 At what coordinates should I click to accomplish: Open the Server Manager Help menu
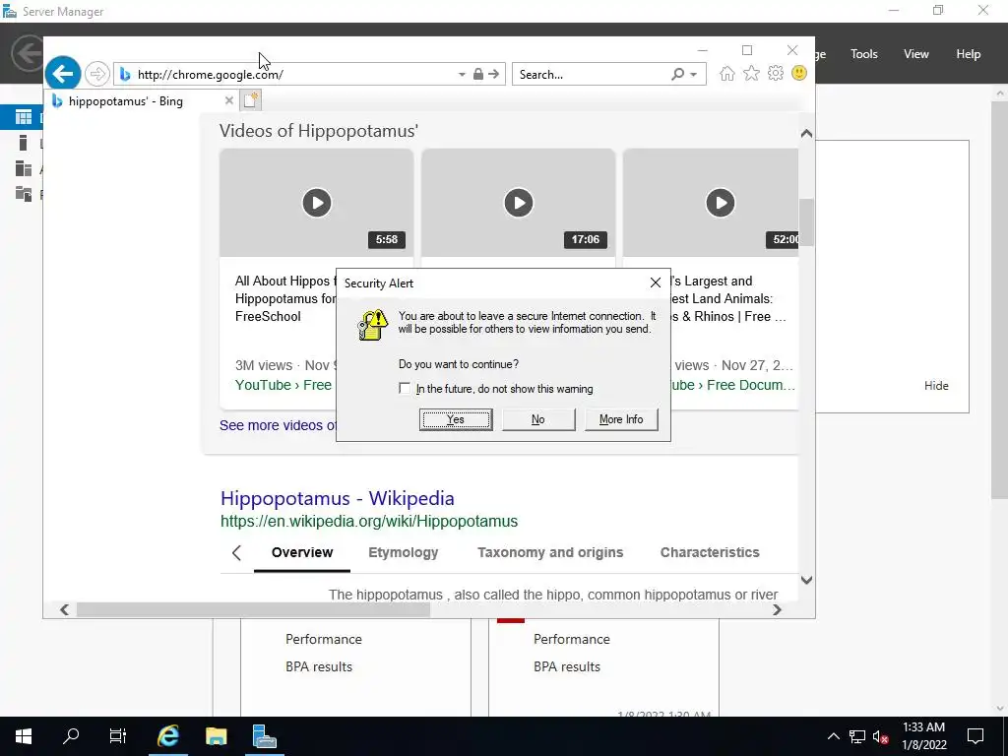[x=969, y=54]
